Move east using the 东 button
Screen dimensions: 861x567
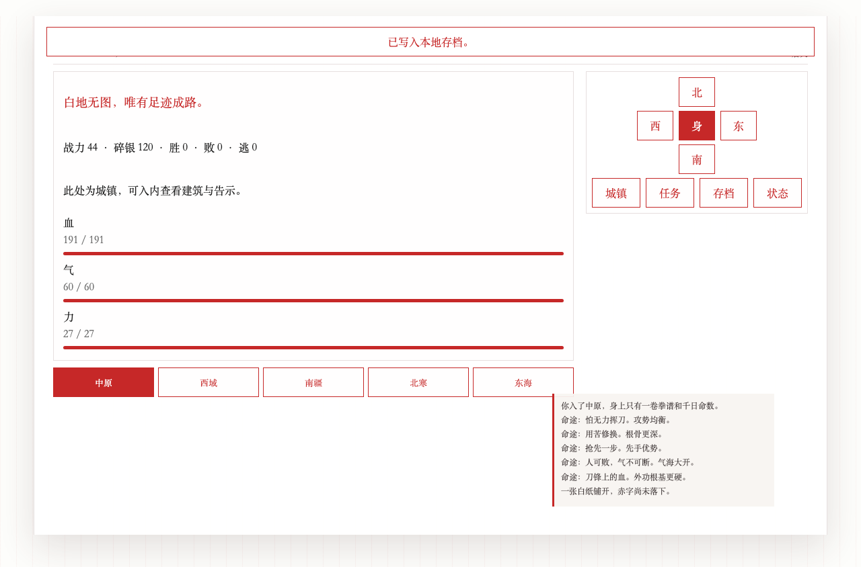pos(738,126)
